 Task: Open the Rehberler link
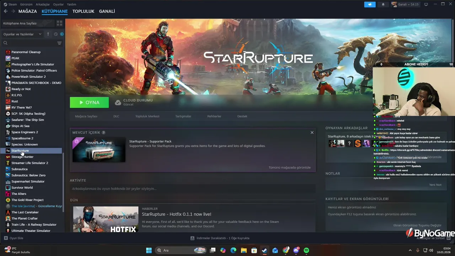(x=214, y=116)
